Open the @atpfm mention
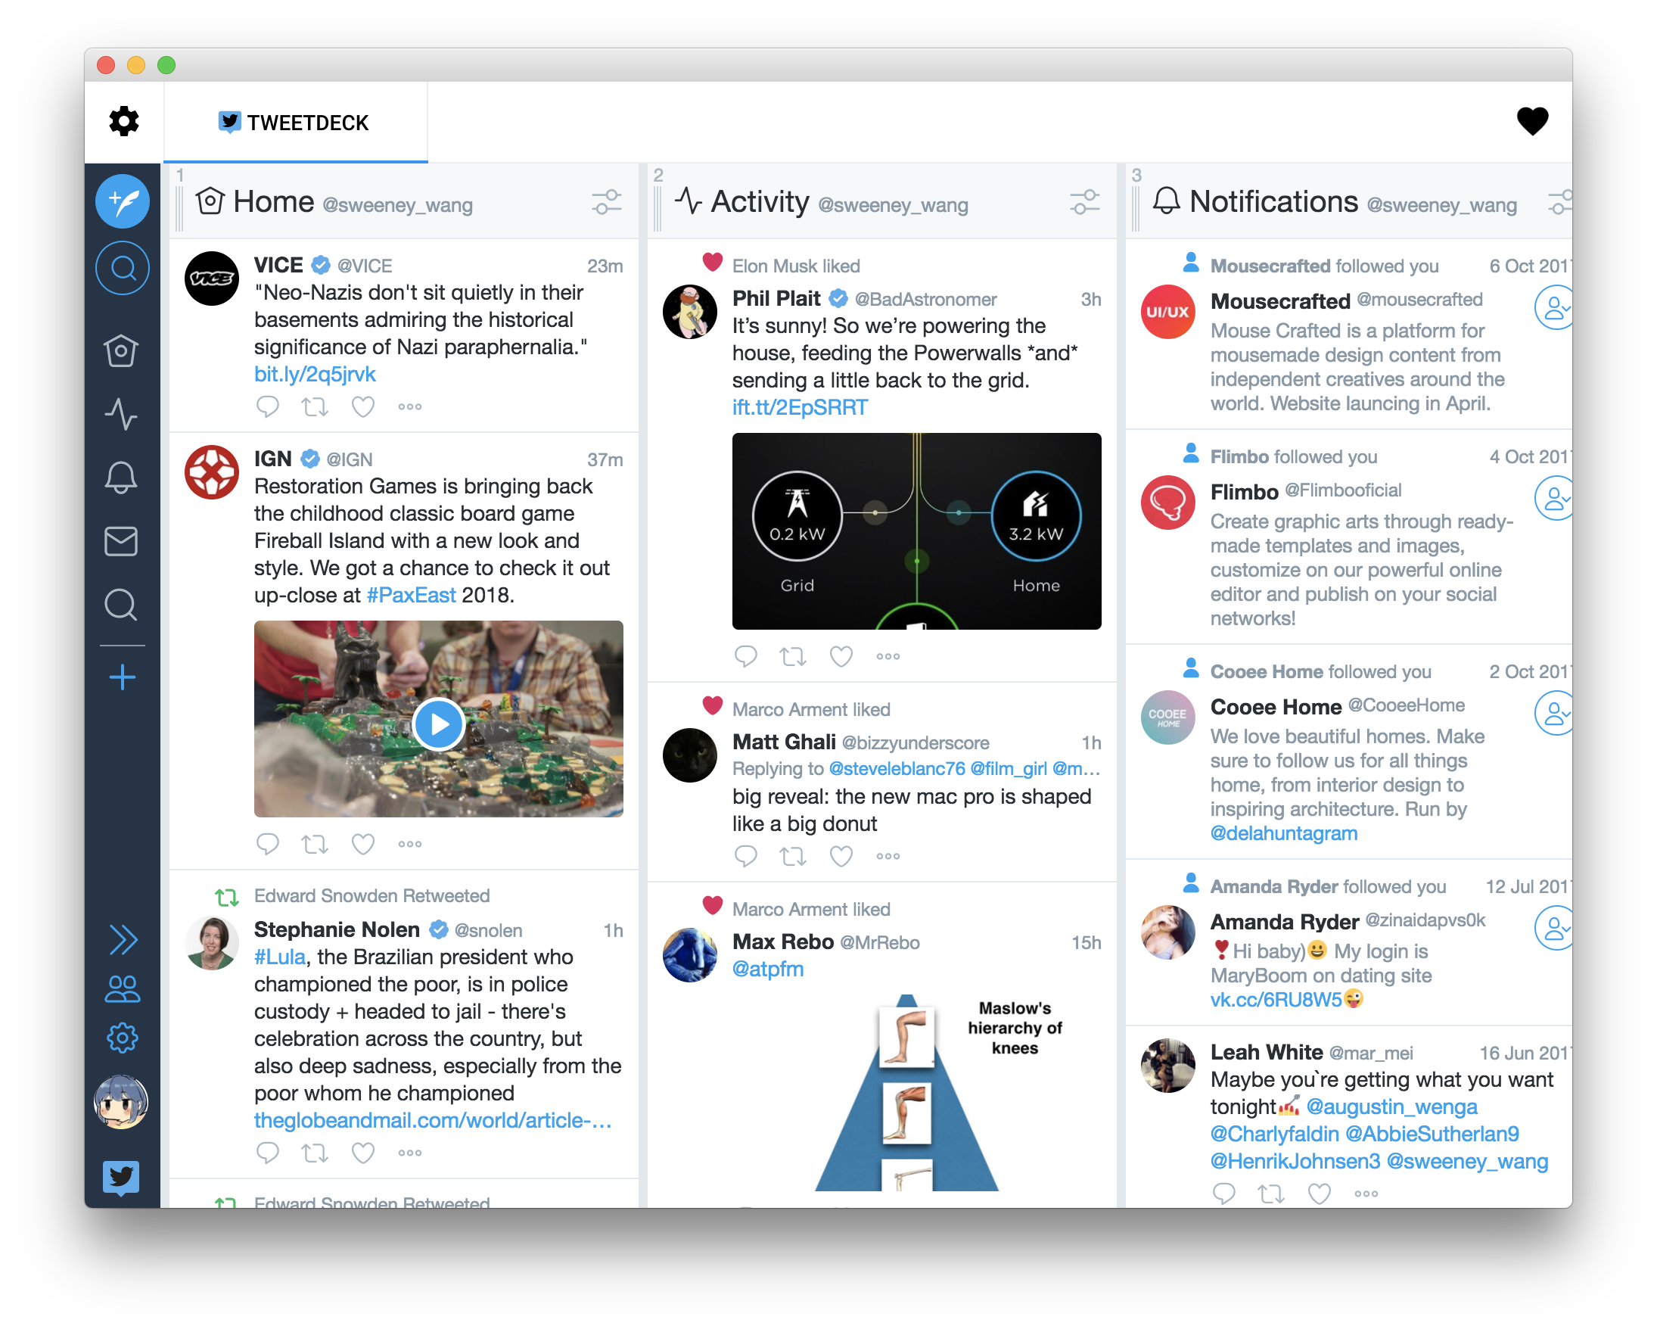This screenshot has height=1329, width=1657. point(768,970)
